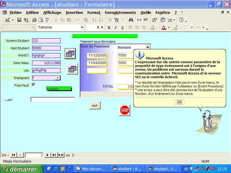Sort ascending with the A-Z icon
The image size is (231, 173).
click(x=94, y=20)
